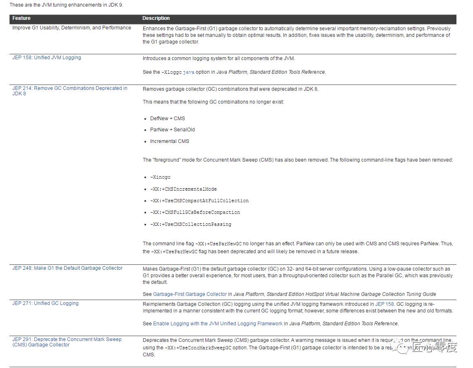Click 'Introduces a common logging system' sentence
The width and height of the screenshot is (473, 368).
(218, 58)
